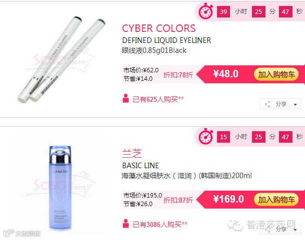Open the 兰芝 brand link

click(132, 154)
